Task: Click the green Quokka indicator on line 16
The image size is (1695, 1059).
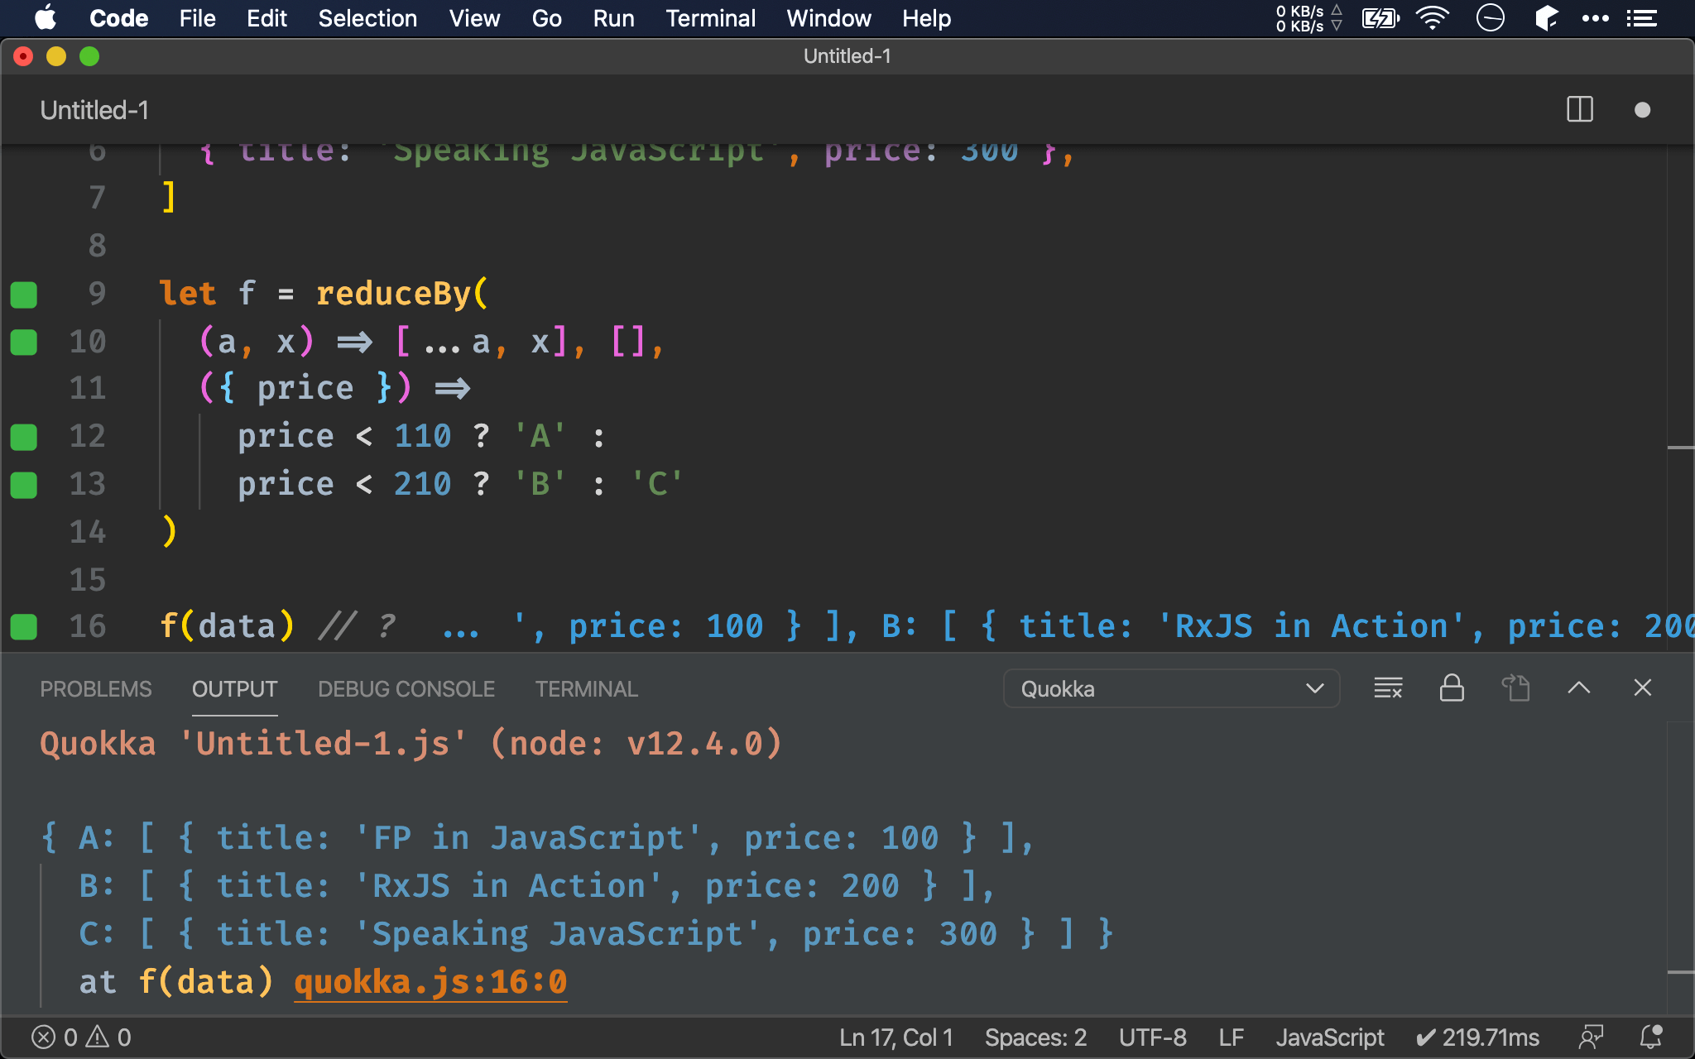Action: tap(24, 627)
